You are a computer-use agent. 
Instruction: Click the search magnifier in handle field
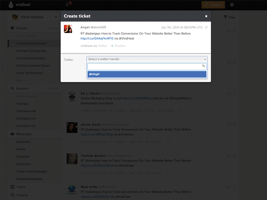[x=204, y=66]
